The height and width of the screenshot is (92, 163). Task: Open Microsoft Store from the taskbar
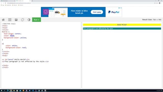coord(17,90)
